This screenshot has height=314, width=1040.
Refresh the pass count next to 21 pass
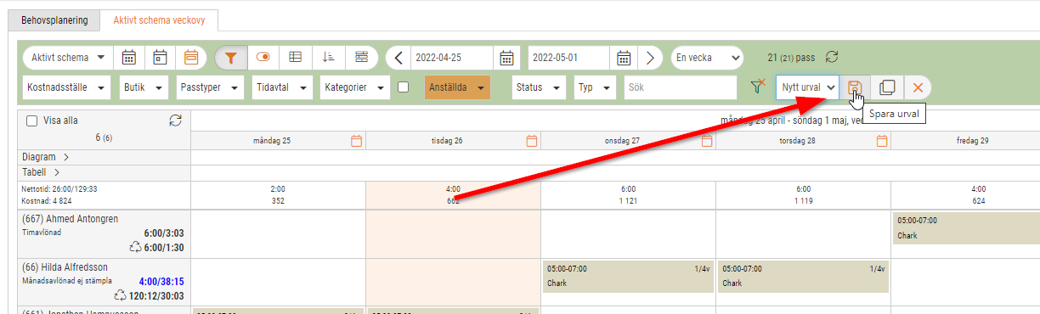[833, 57]
